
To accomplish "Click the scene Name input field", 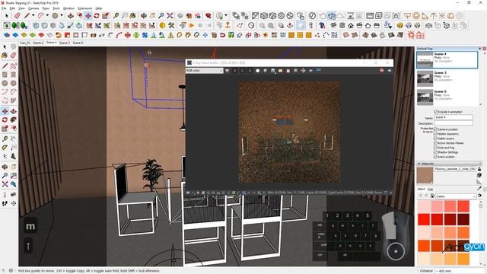I will (454, 117).
